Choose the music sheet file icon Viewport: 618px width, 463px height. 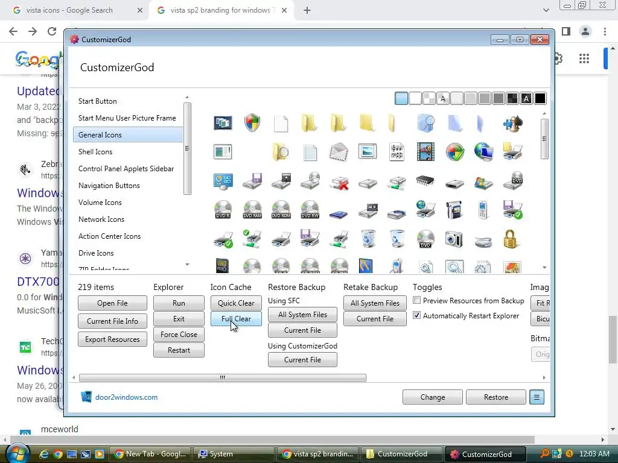coord(397,152)
